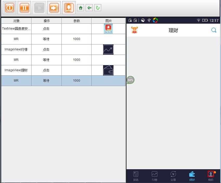Tap the bull mascot logo icon
Screen dimensions: 221x183
click(x=135, y=30)
